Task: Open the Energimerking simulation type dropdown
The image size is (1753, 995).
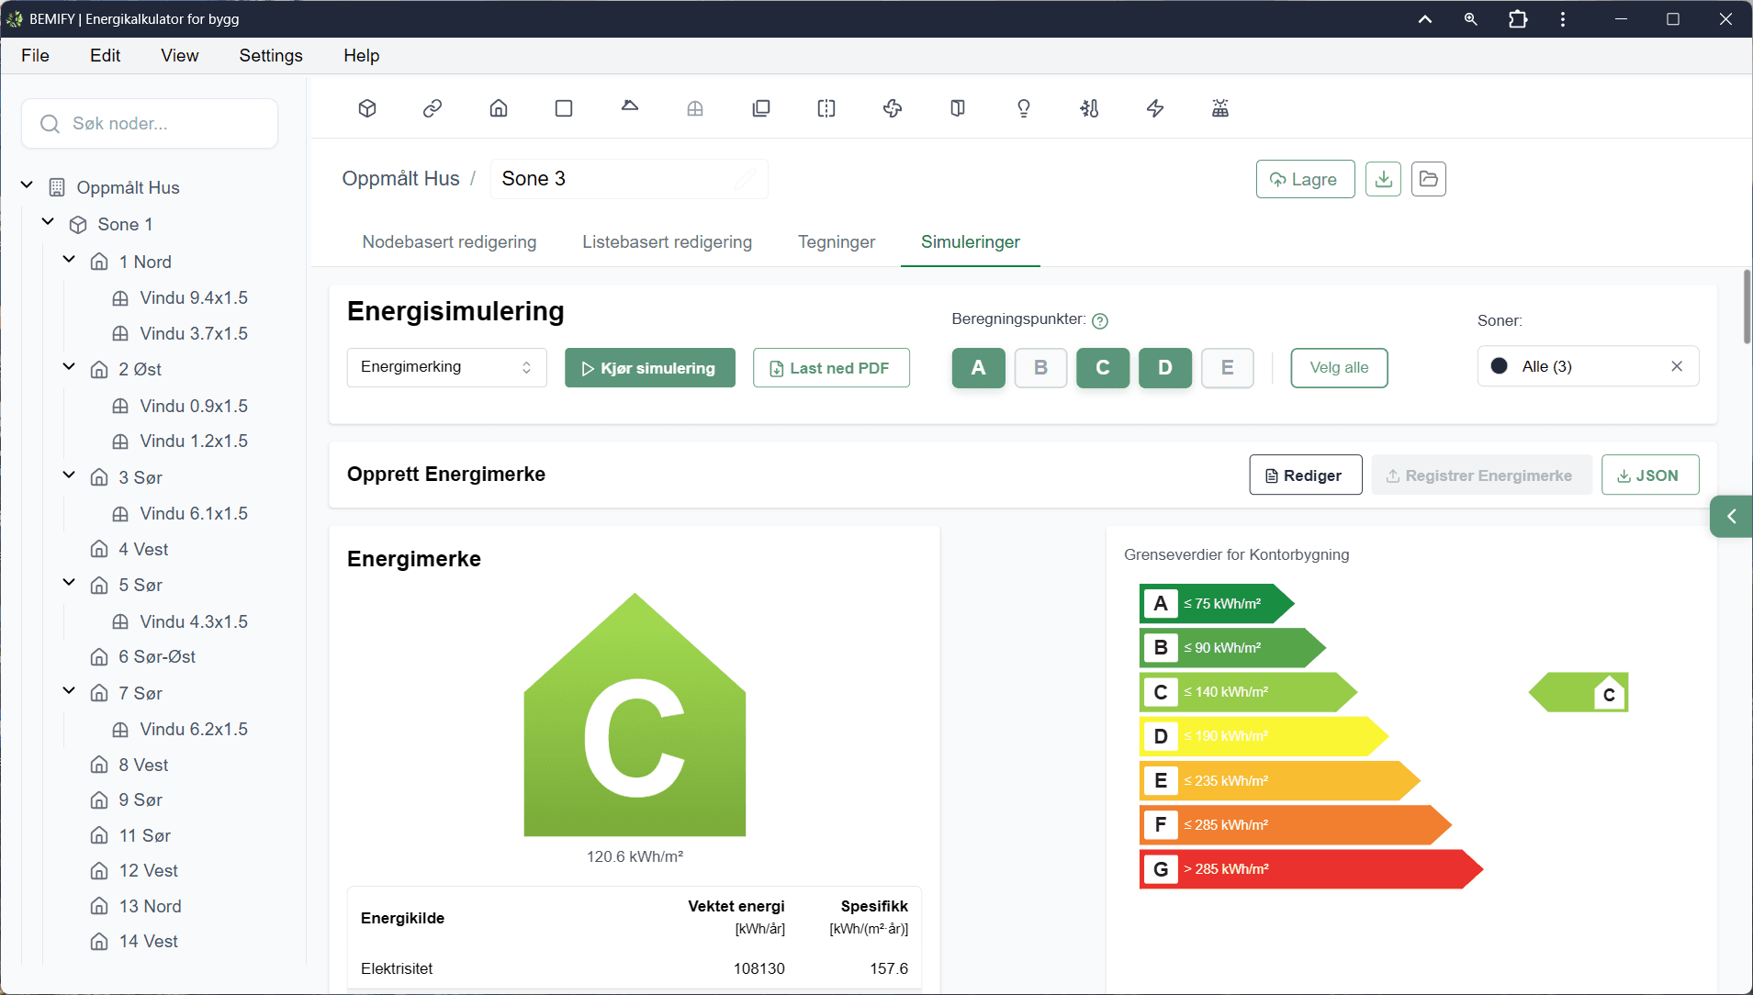Action: 446,367
